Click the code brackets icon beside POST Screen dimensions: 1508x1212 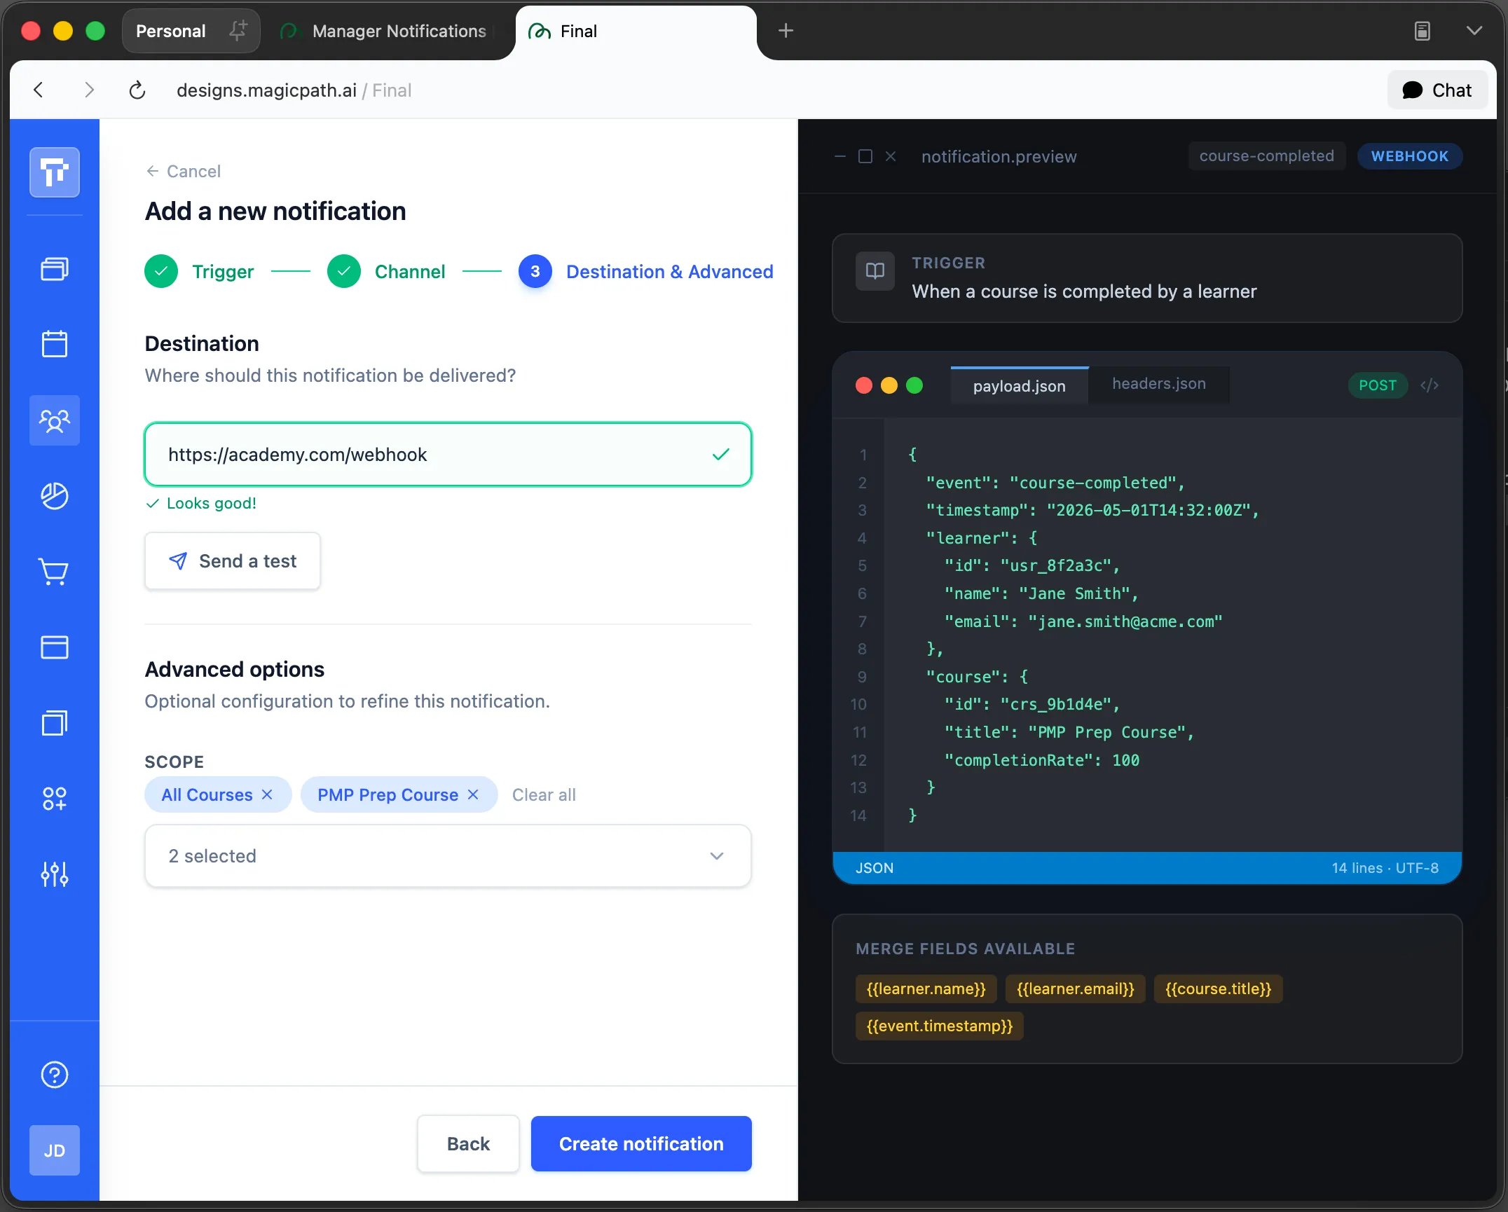1430,385
